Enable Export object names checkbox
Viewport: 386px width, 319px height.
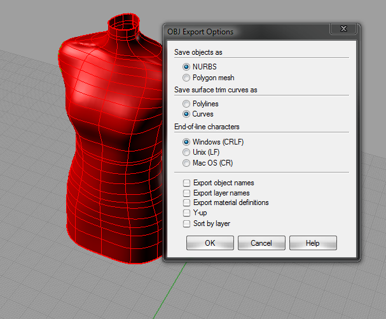point(187,183)
